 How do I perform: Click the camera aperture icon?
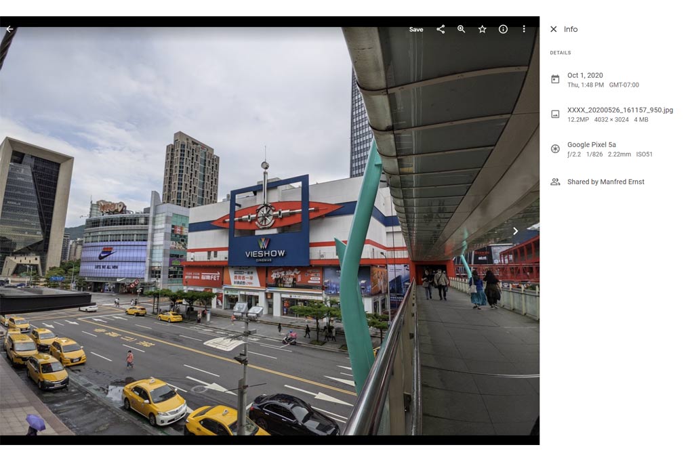555,148
